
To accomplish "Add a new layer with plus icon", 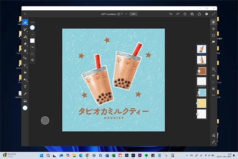I will (x=213, y=69).
